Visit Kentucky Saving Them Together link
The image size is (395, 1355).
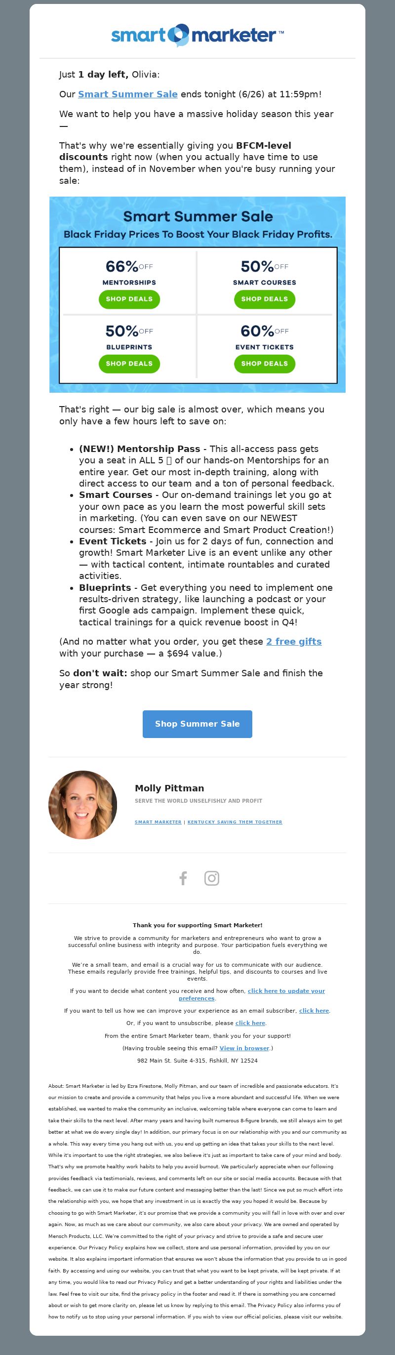coord(235,821)
